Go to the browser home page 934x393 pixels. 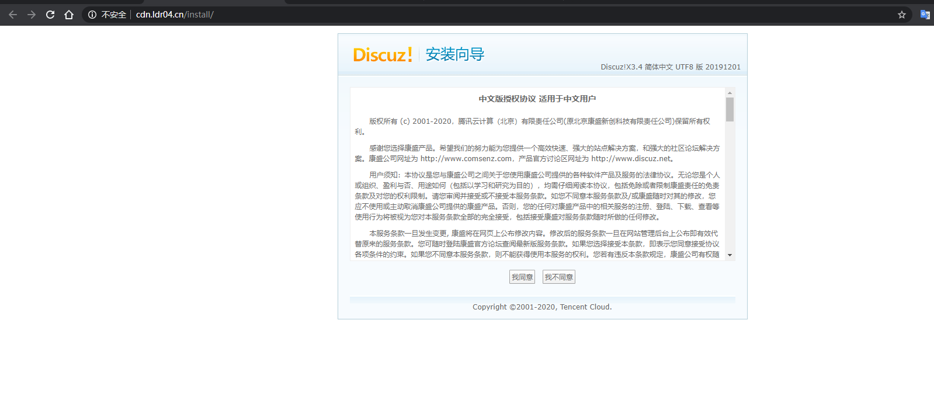tap(69, 15)
